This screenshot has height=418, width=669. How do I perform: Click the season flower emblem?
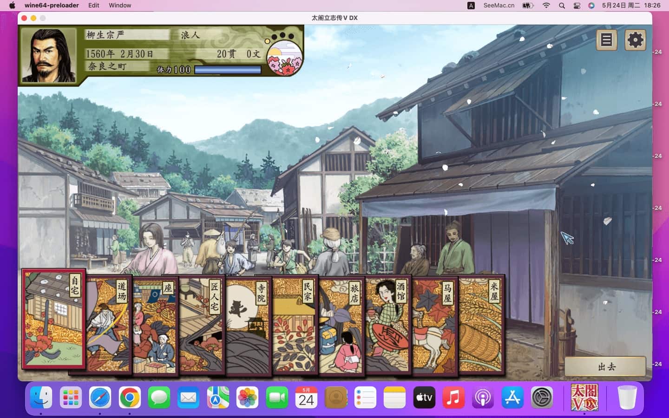click(x=284, y=58)
